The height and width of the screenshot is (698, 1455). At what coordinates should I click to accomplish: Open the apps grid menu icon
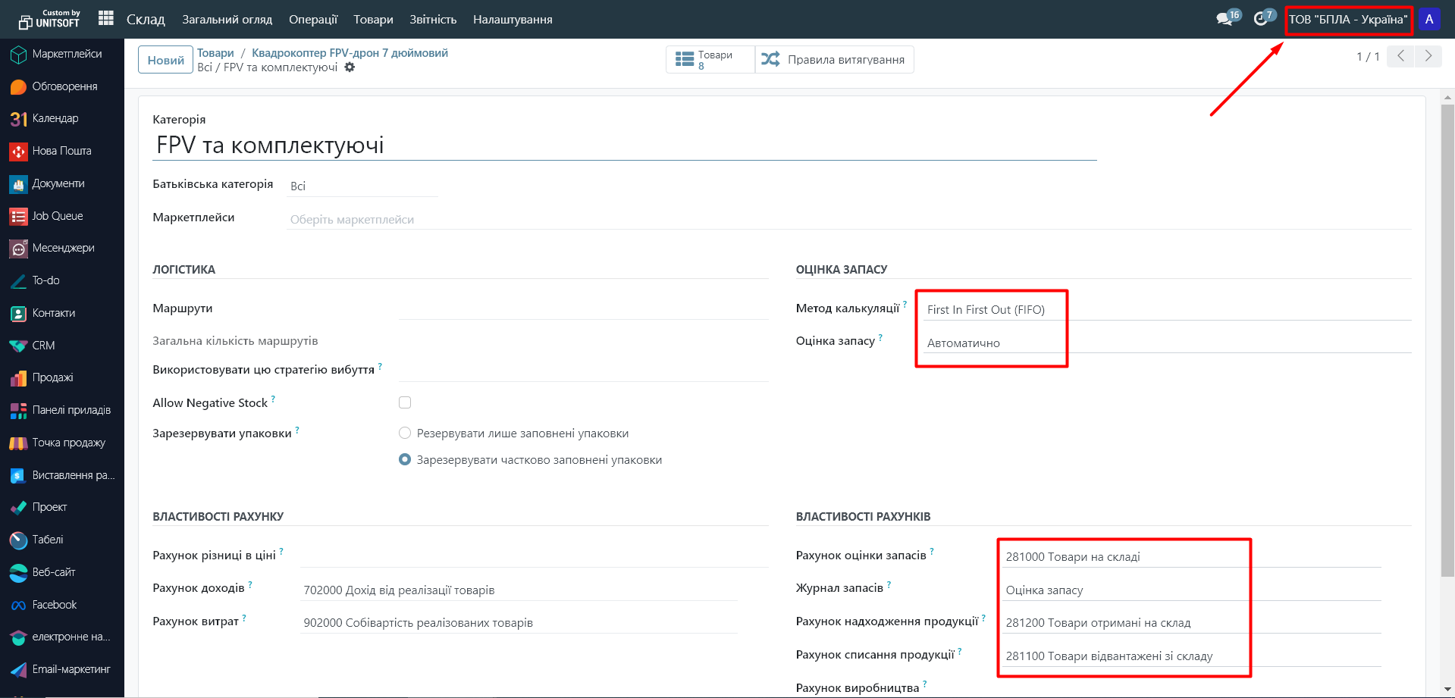[106, 18]
